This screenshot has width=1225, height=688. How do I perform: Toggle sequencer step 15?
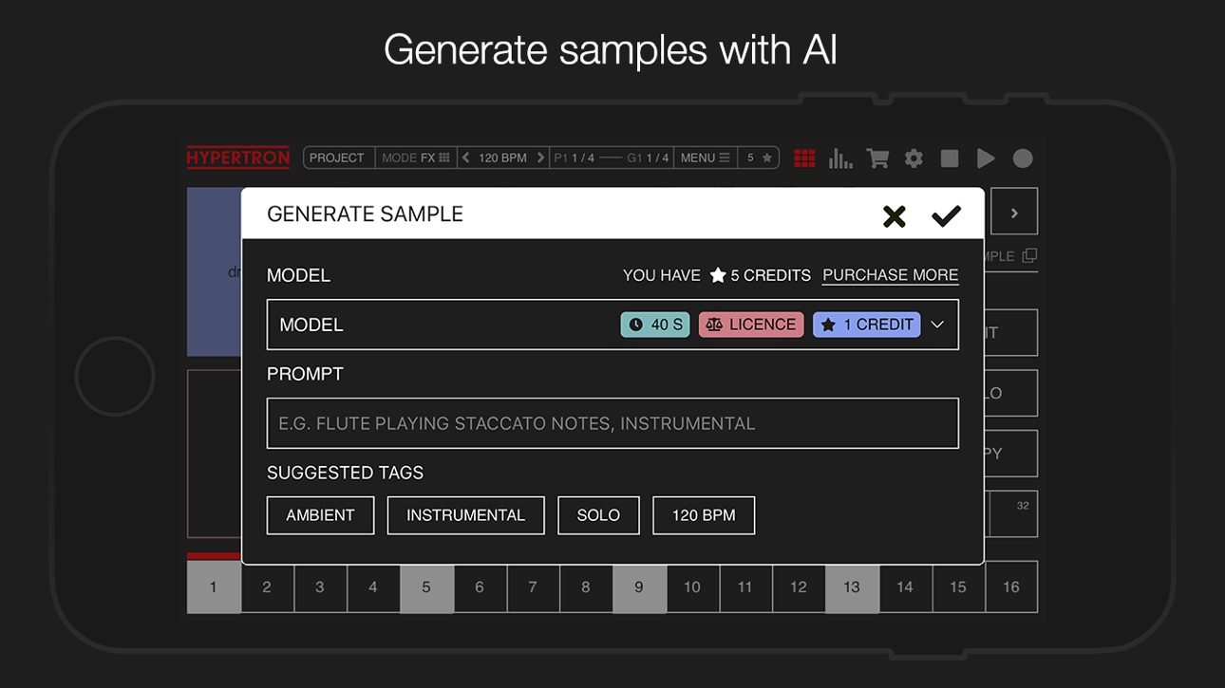pos(958,587)
